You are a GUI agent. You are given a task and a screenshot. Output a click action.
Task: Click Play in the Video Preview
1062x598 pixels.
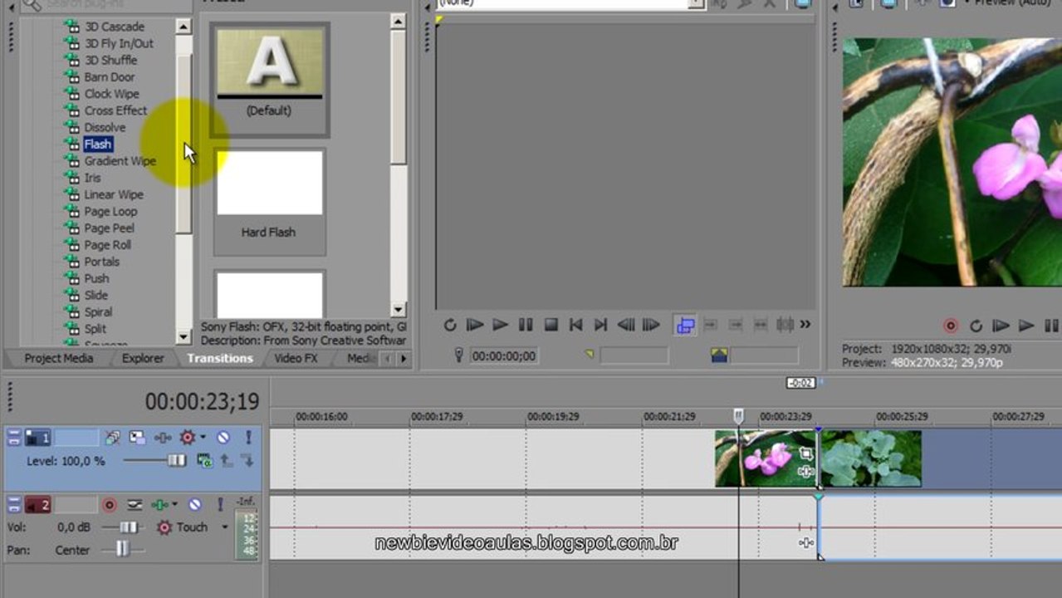click(x=1027, y=326)
